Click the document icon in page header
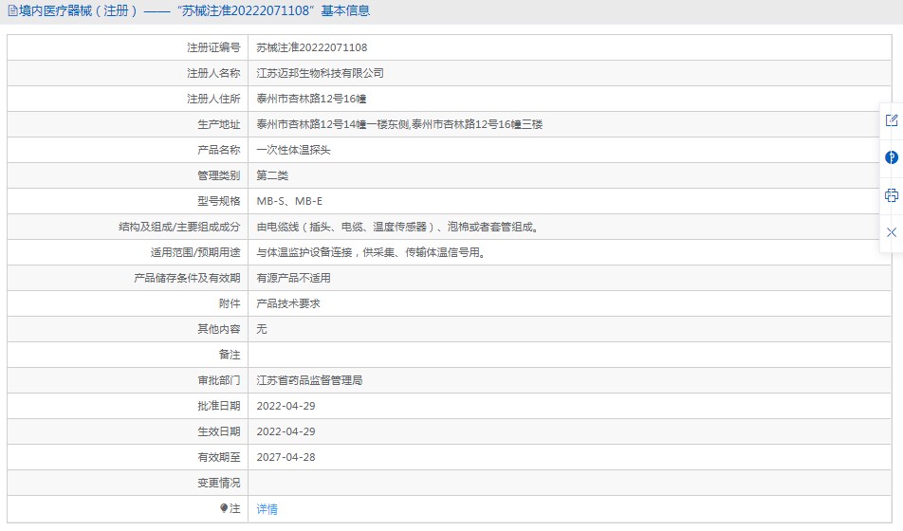The height and width of the screenshot is (531, 903). coord(12,11)
